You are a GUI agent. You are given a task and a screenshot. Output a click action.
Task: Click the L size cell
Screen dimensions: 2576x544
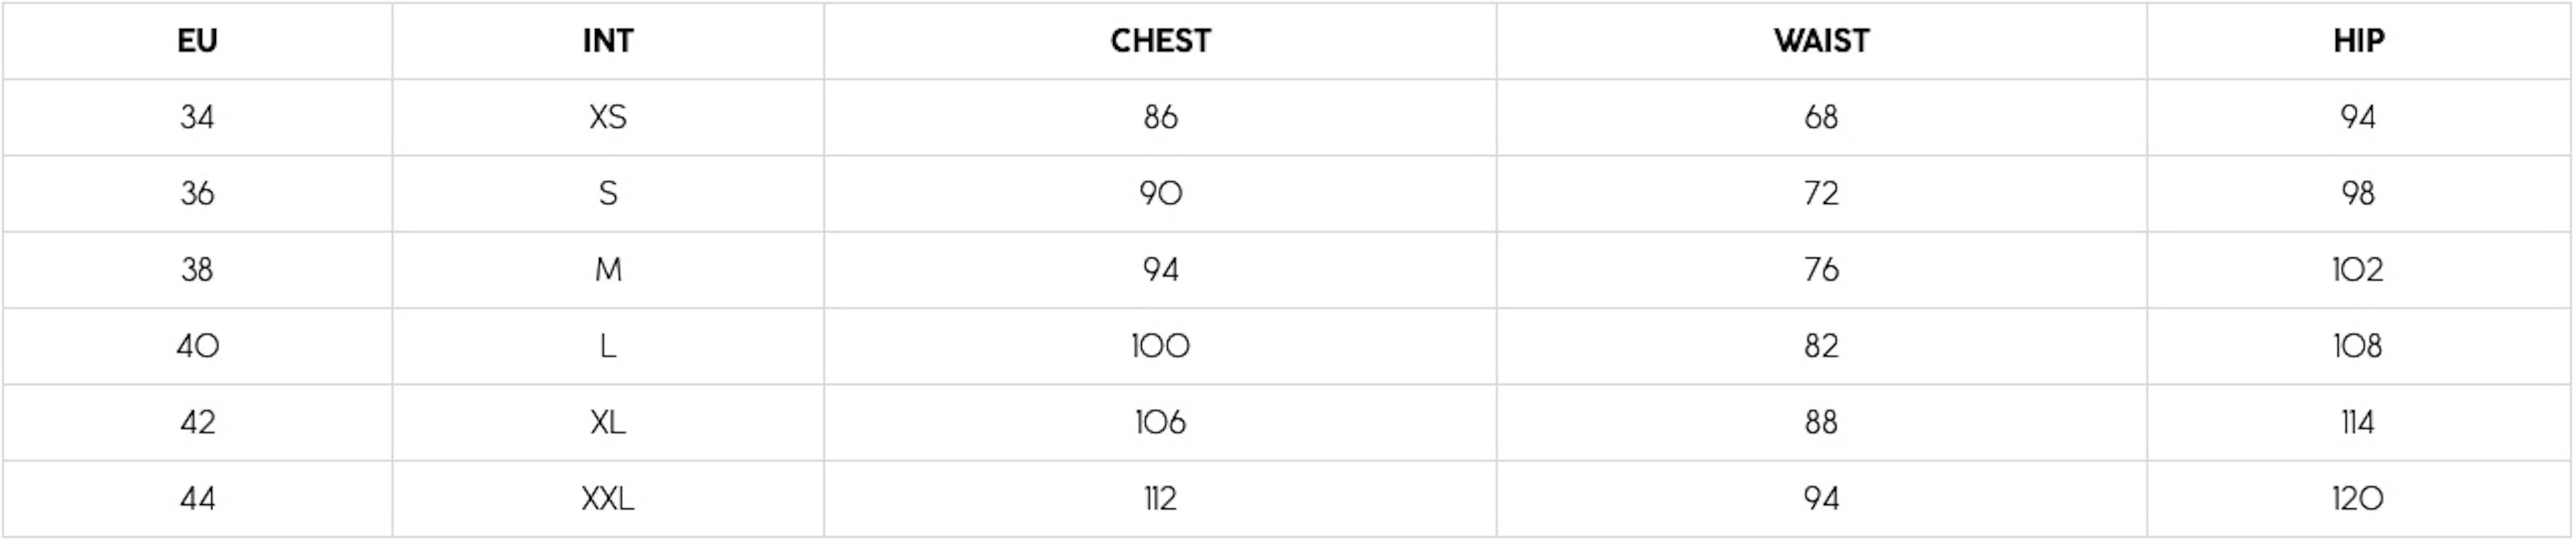click(x=608, y=346)
